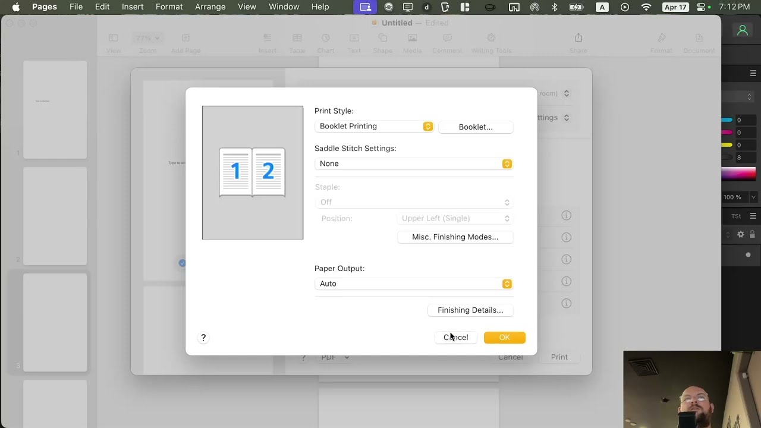The image size is (761, 428).
Task: Open the Insert menu in menu bar
Action: pos(133,7)
